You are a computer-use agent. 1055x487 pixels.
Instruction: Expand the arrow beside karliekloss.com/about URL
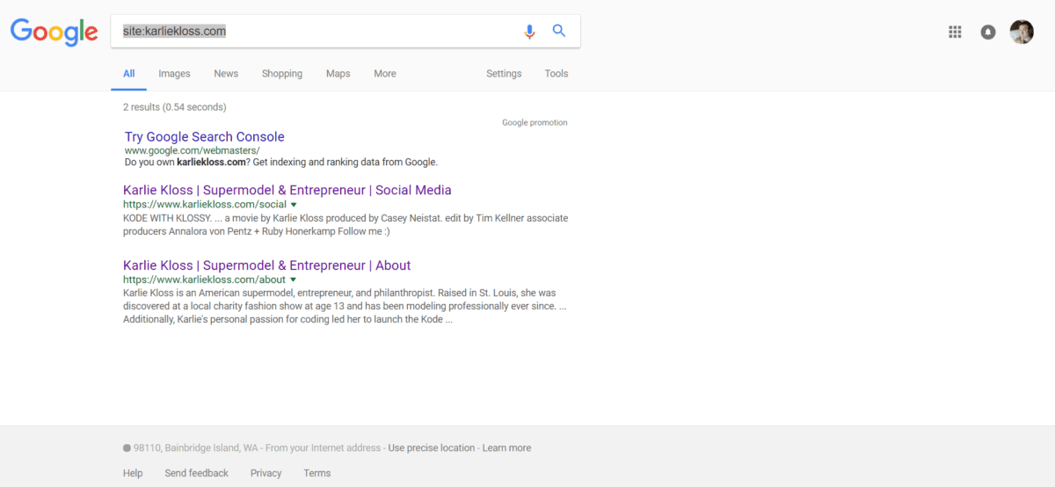[293, 280]
